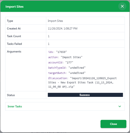The height and width of the screenshot is (133, 130).
Task: Click the green Close button
Action: pyautogui.click(x=114, y=124)
